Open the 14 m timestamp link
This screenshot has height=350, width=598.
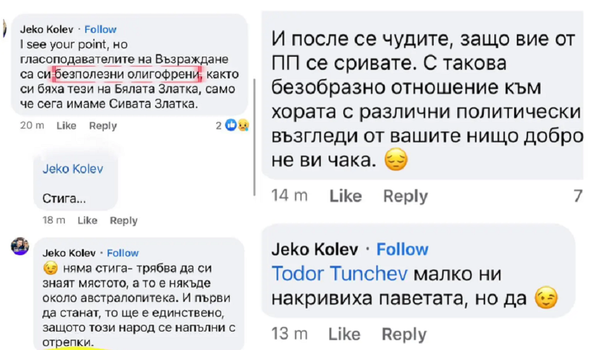click(x=290, y=196)
